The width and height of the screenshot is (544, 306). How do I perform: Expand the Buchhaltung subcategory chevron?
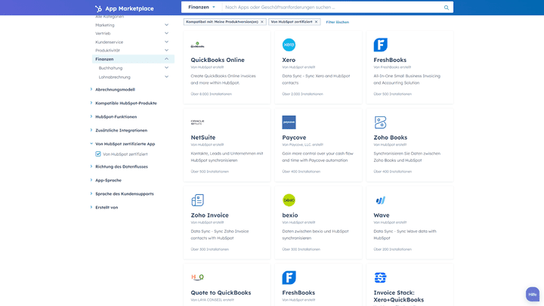pyautogui.click(x=166, y=68)
